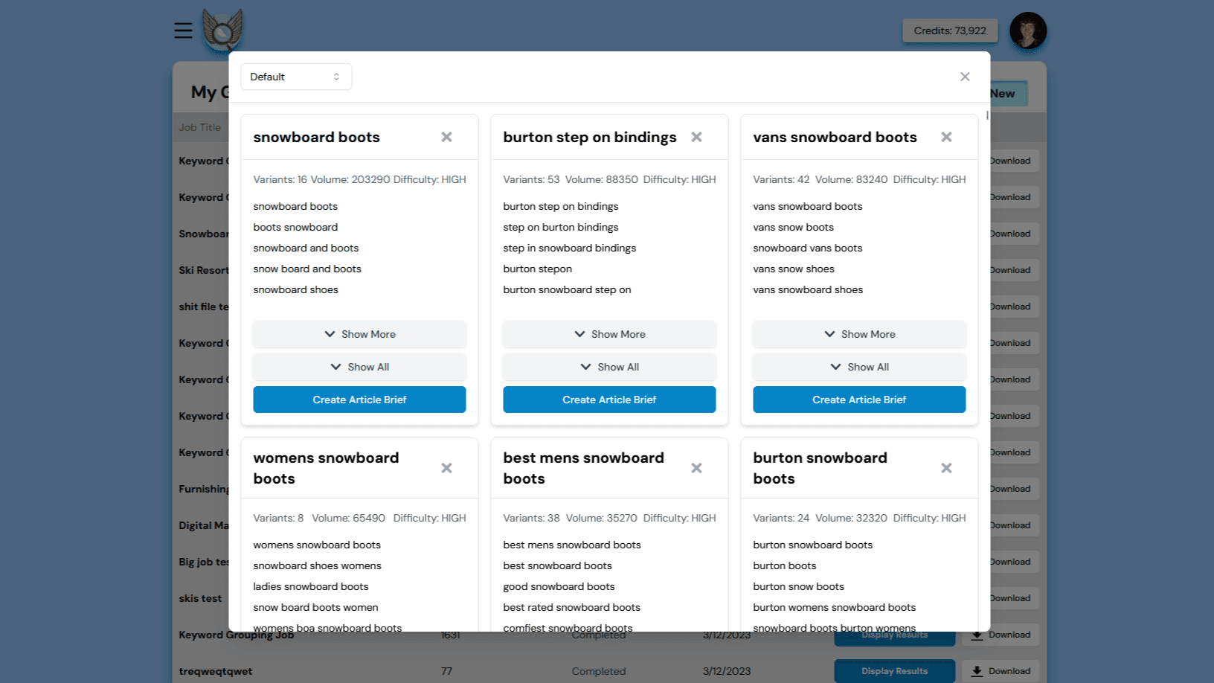Click the "New" button

click(1003, 93)
